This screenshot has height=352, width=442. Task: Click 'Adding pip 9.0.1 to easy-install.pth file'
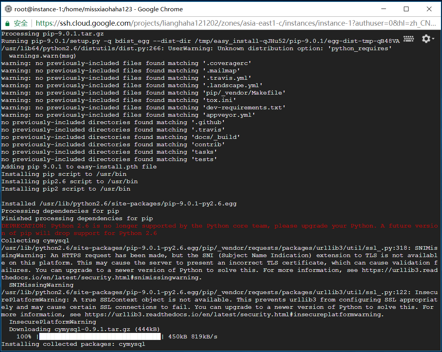pos(79,167)
